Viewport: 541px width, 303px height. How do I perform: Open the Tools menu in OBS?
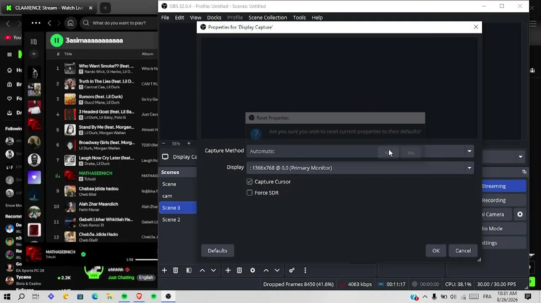point(299,18)
